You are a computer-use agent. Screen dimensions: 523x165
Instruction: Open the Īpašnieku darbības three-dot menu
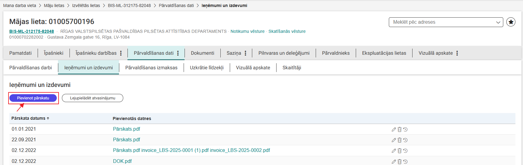121,53
